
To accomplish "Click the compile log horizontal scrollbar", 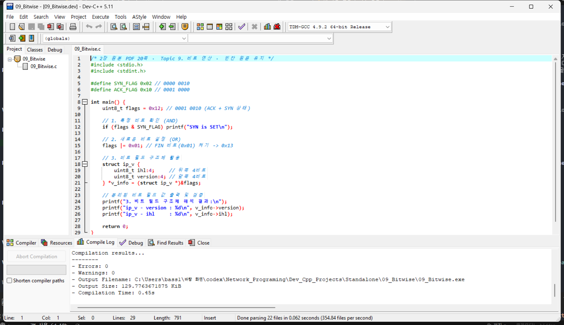I will click(176, 307).
